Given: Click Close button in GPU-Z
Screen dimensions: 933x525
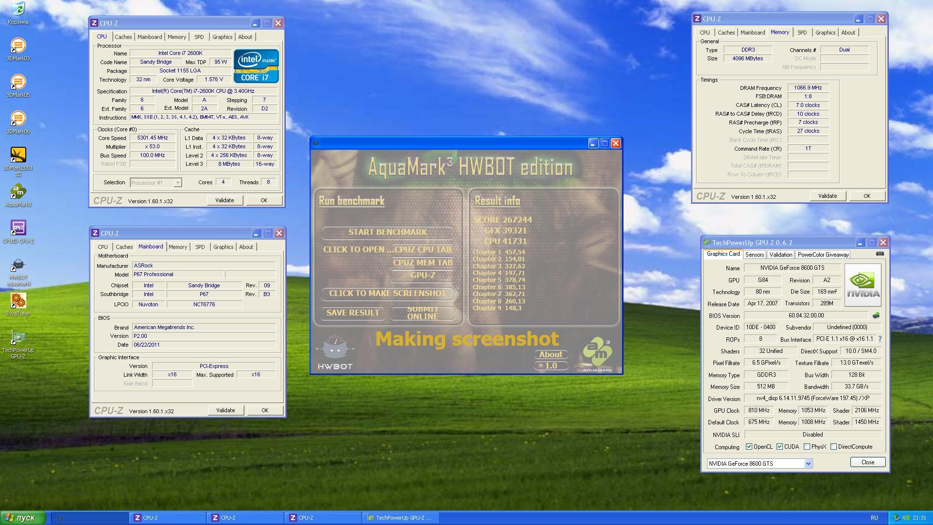Looking at the screenshot, I should pos(868,462).
